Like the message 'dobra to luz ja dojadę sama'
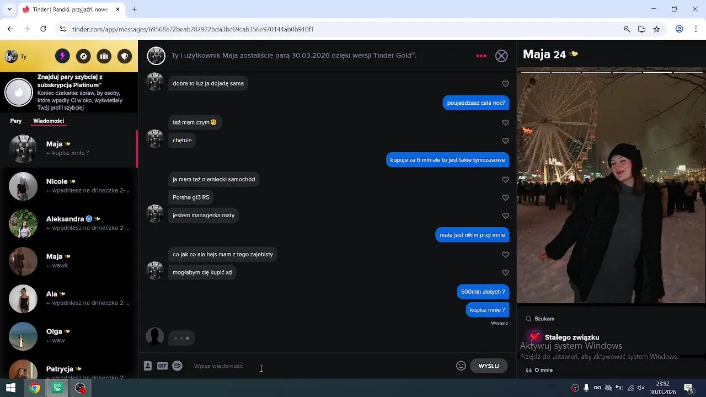The width and height of the screenshot is (706, 397). click(505, 84)
